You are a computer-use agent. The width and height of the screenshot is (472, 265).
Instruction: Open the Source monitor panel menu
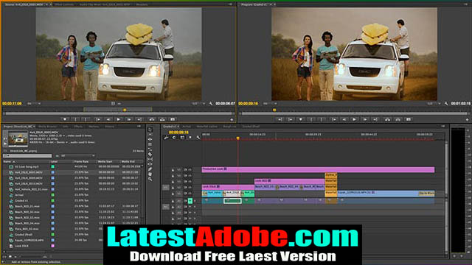230,4
